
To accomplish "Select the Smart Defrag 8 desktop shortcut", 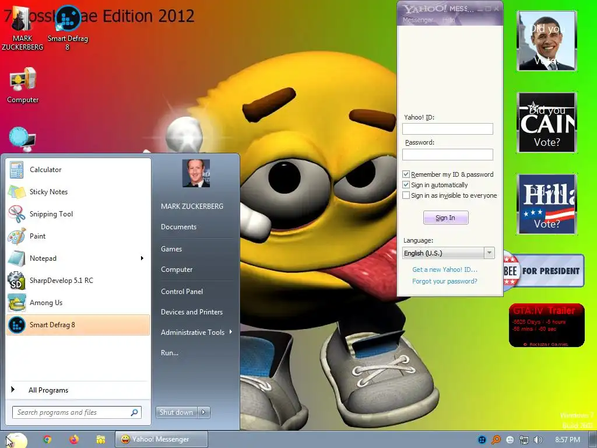I will coord(68,29).
